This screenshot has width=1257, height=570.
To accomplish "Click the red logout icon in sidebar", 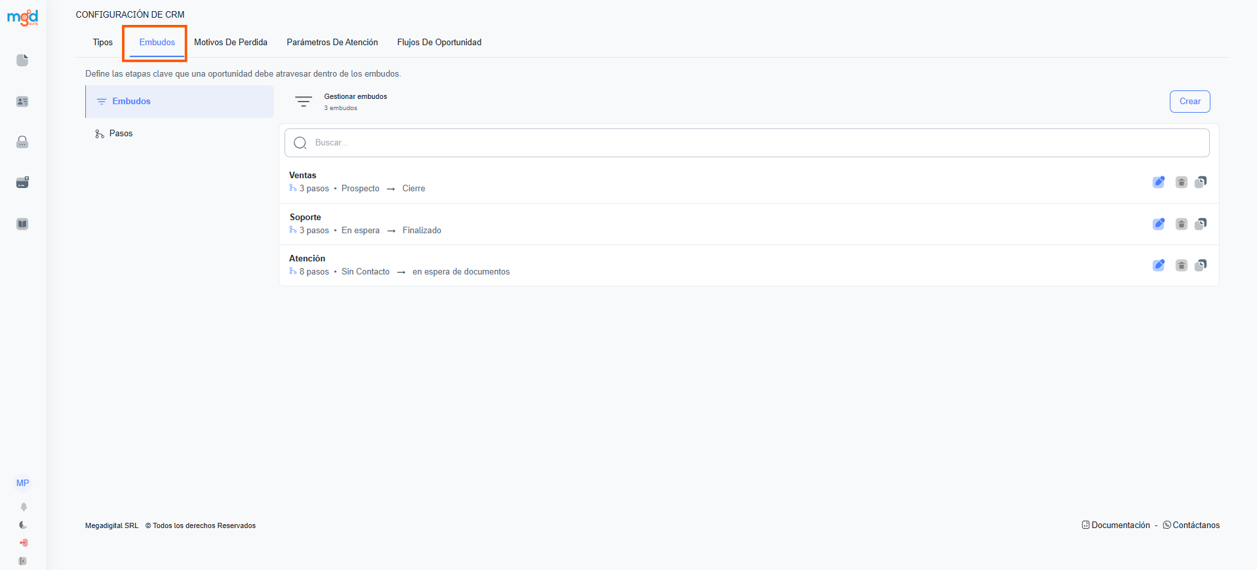I will coord(24,542).
